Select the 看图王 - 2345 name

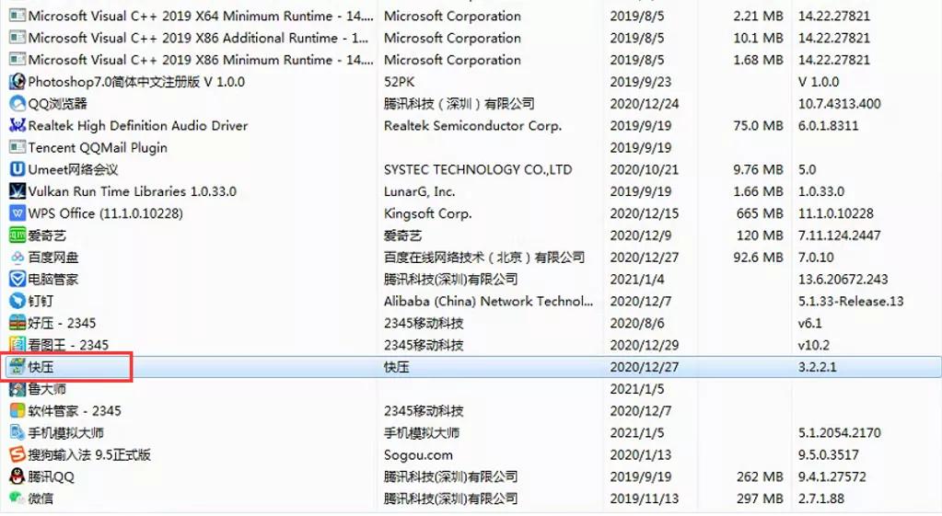(68, 345)
